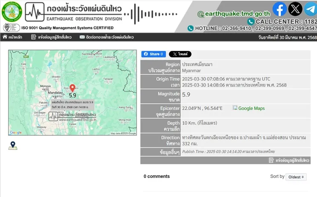Open the Google Maps epicenter link
This screenshot has height=197, width=317.
click(x=248, y=108)
